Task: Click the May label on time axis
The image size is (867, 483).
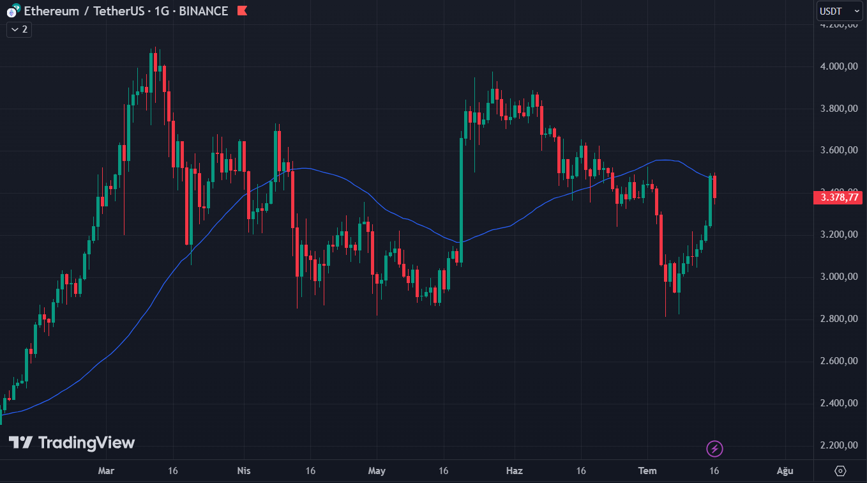Action: [x=377, y=471]
